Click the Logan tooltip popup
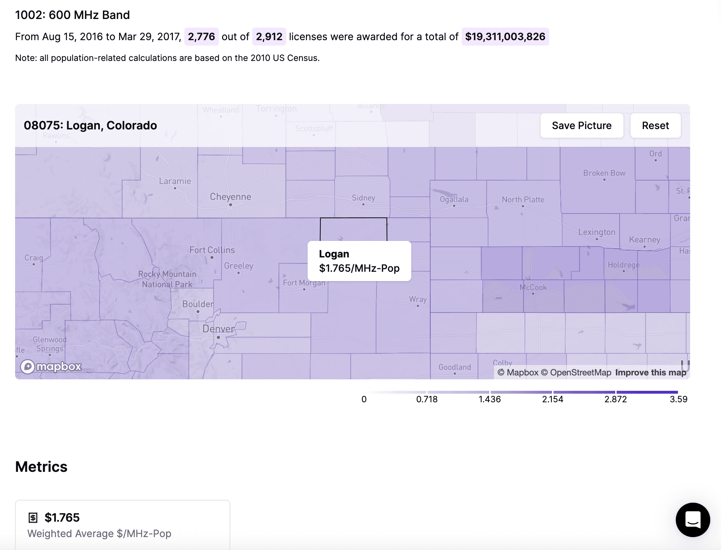 click(x=359, y=261)
